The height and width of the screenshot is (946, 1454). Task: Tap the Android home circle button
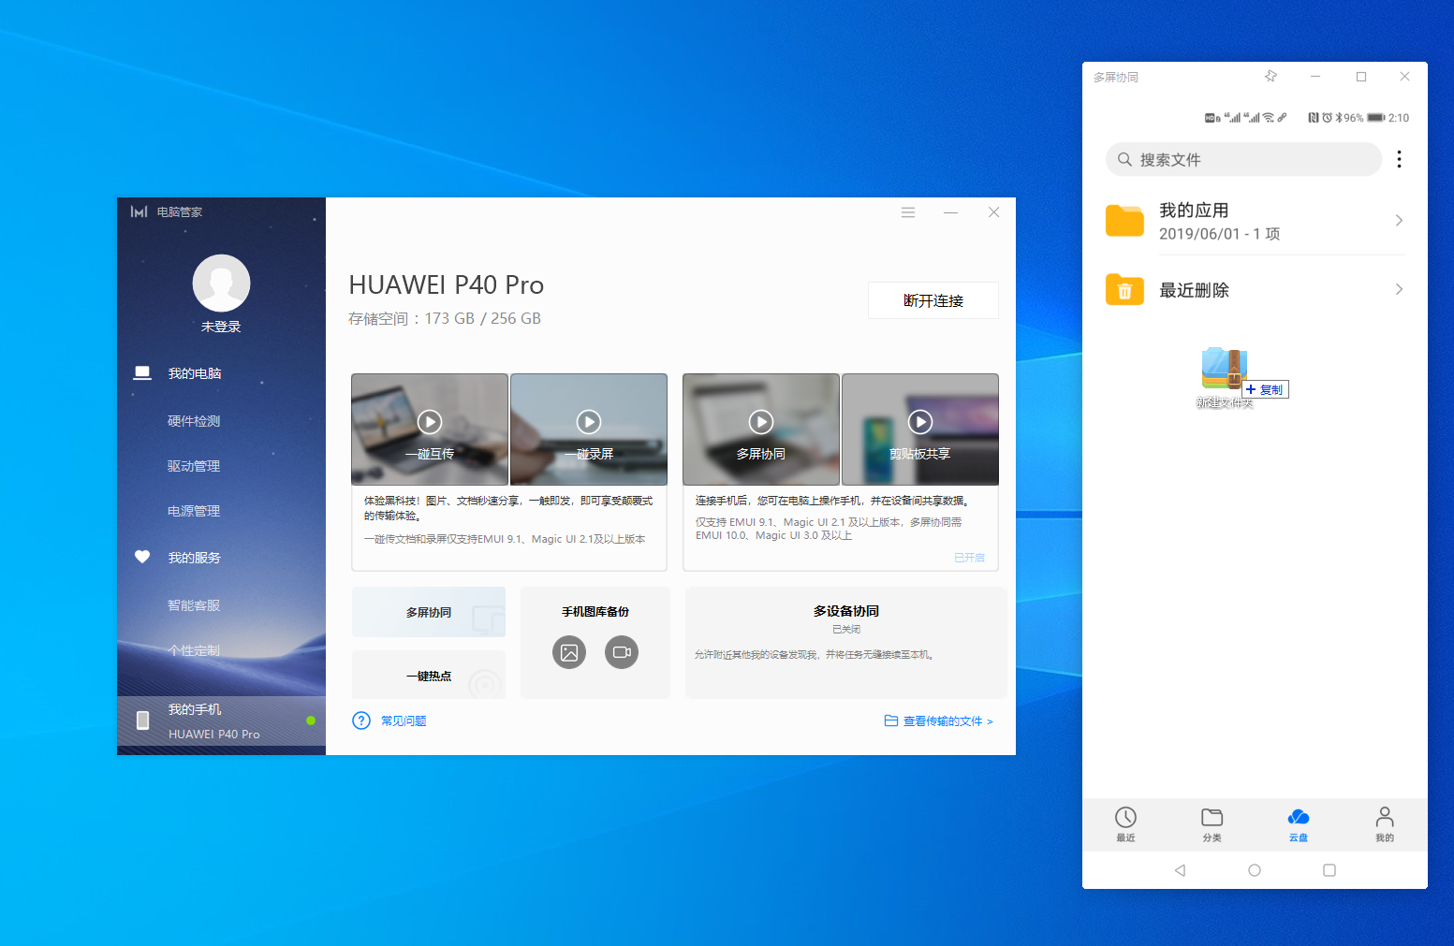pos(1255,870)
